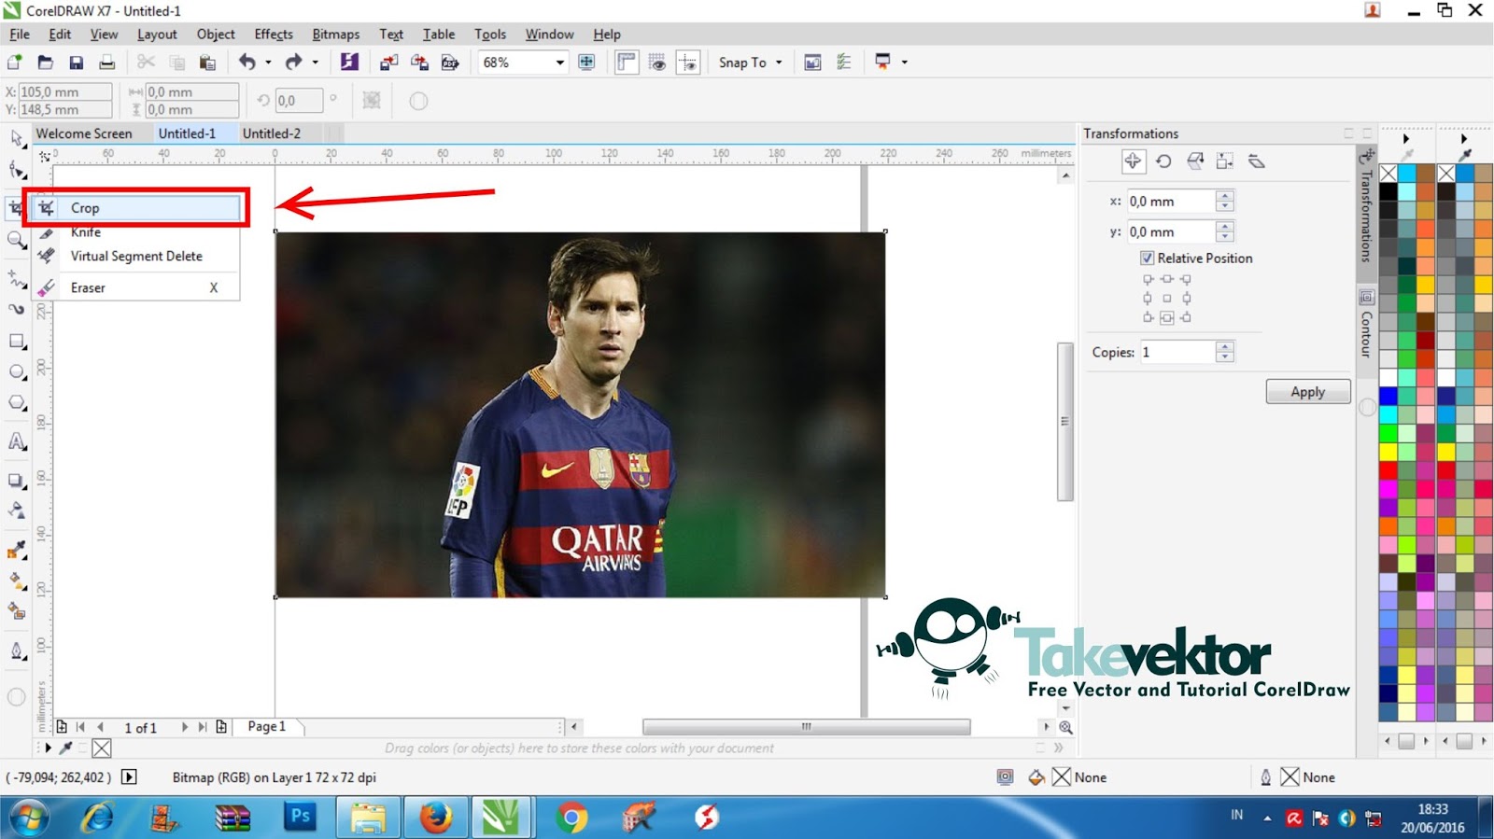Select the Text tool in the toolbox
The image size is (1494, 839).
(x=17, y=441)
